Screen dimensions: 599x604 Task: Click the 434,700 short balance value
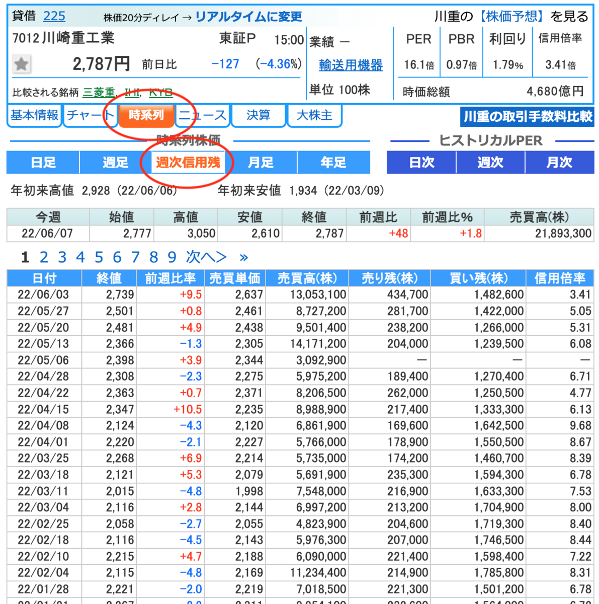click(x=408, y=295)
